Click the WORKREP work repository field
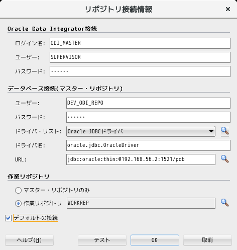Screen dimensions: 237x250 coord(141,203)
